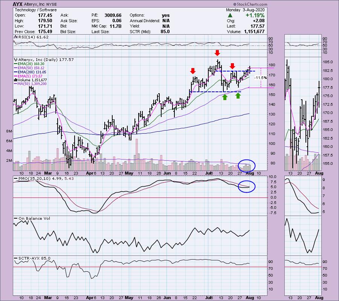Click the volume bars icon in legend

(15, 80)
